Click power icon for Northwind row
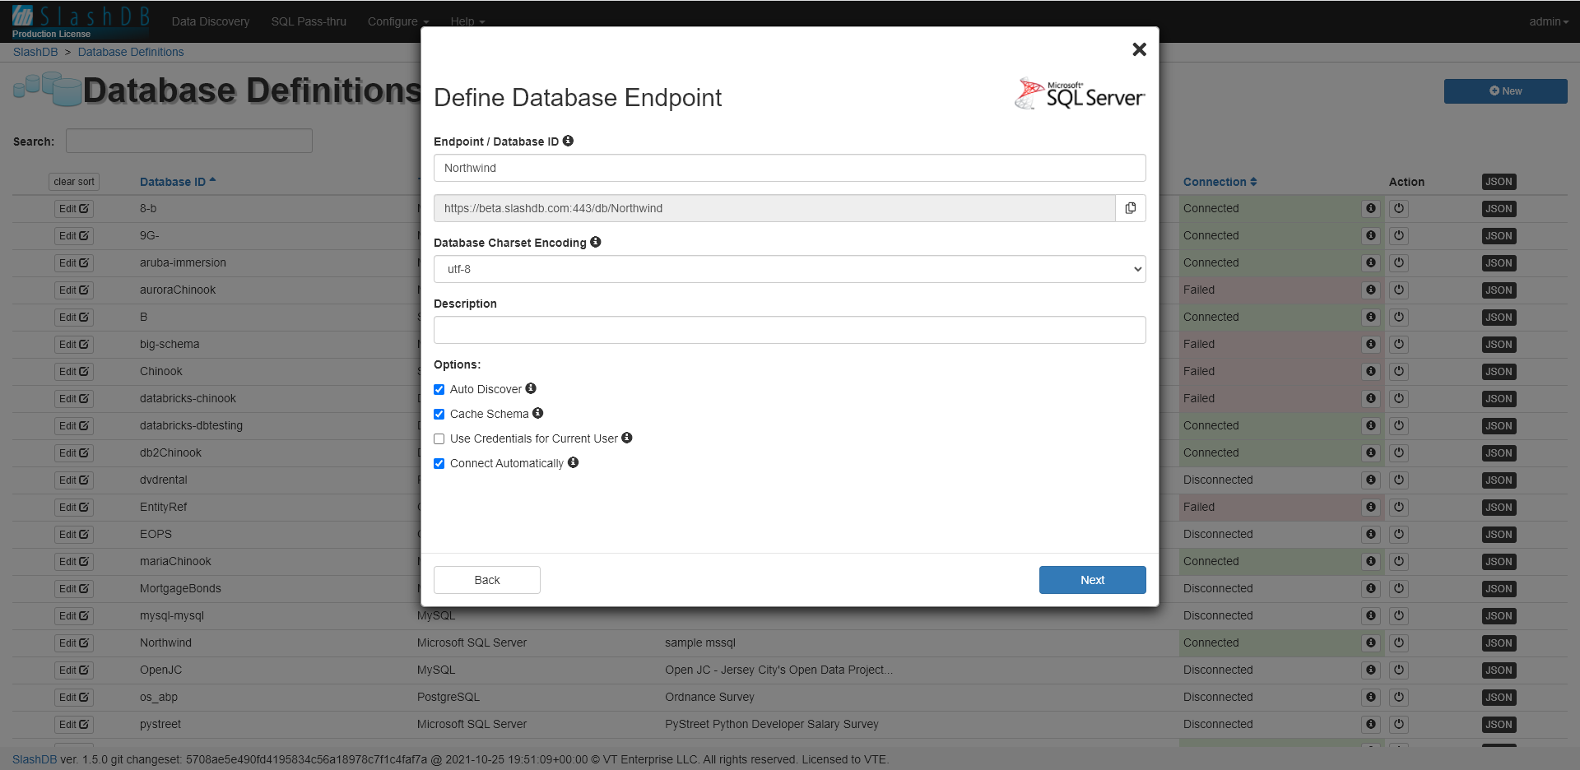This screenshot has width=1580, height=770. pyautogui.click(x=1399, y=643)
